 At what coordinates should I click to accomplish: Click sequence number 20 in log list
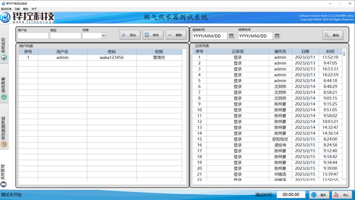(199, 168)
